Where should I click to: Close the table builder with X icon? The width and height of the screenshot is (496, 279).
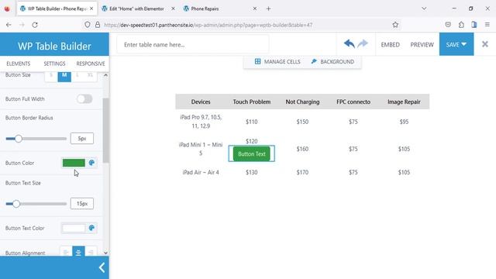click(x=485, y=44)
